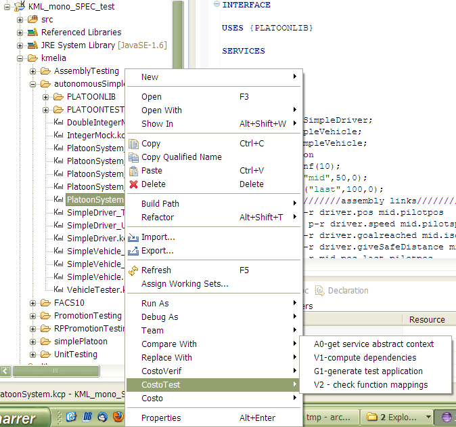Click the Firefox icon in taskbar
Viewport: 456px width, 427px height.
coord(117,416)
